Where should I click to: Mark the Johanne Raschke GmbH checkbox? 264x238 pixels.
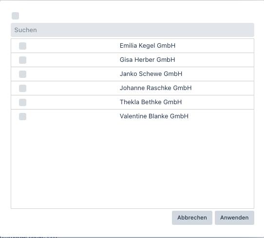(22, 88)
